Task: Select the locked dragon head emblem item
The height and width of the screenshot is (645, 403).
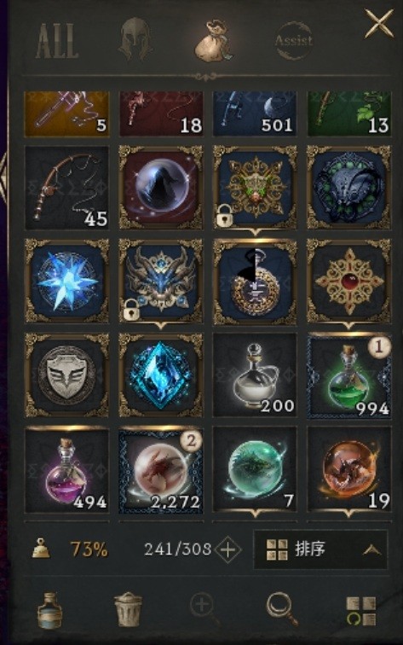Action: [161, 282]
